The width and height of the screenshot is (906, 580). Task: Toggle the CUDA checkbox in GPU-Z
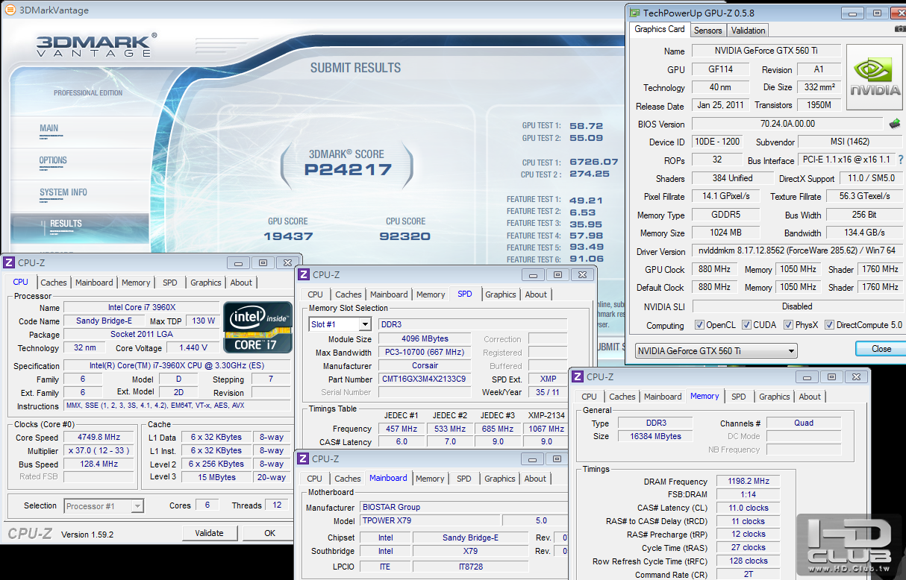coord(746,325)
